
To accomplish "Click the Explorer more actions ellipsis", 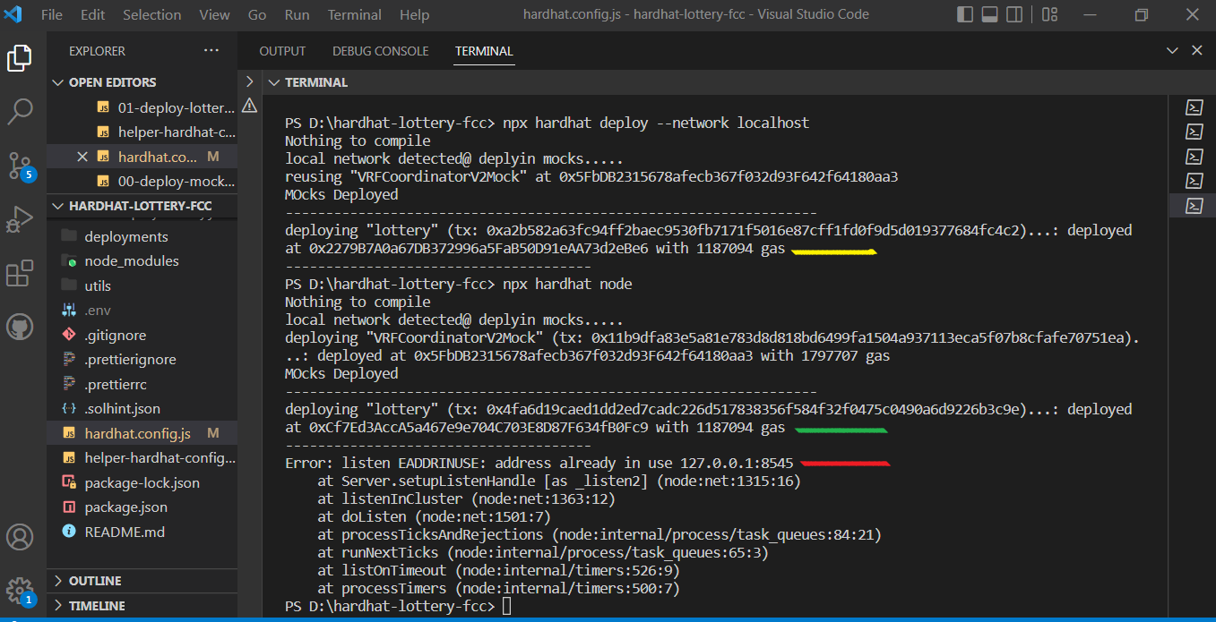I will (211, 51).
